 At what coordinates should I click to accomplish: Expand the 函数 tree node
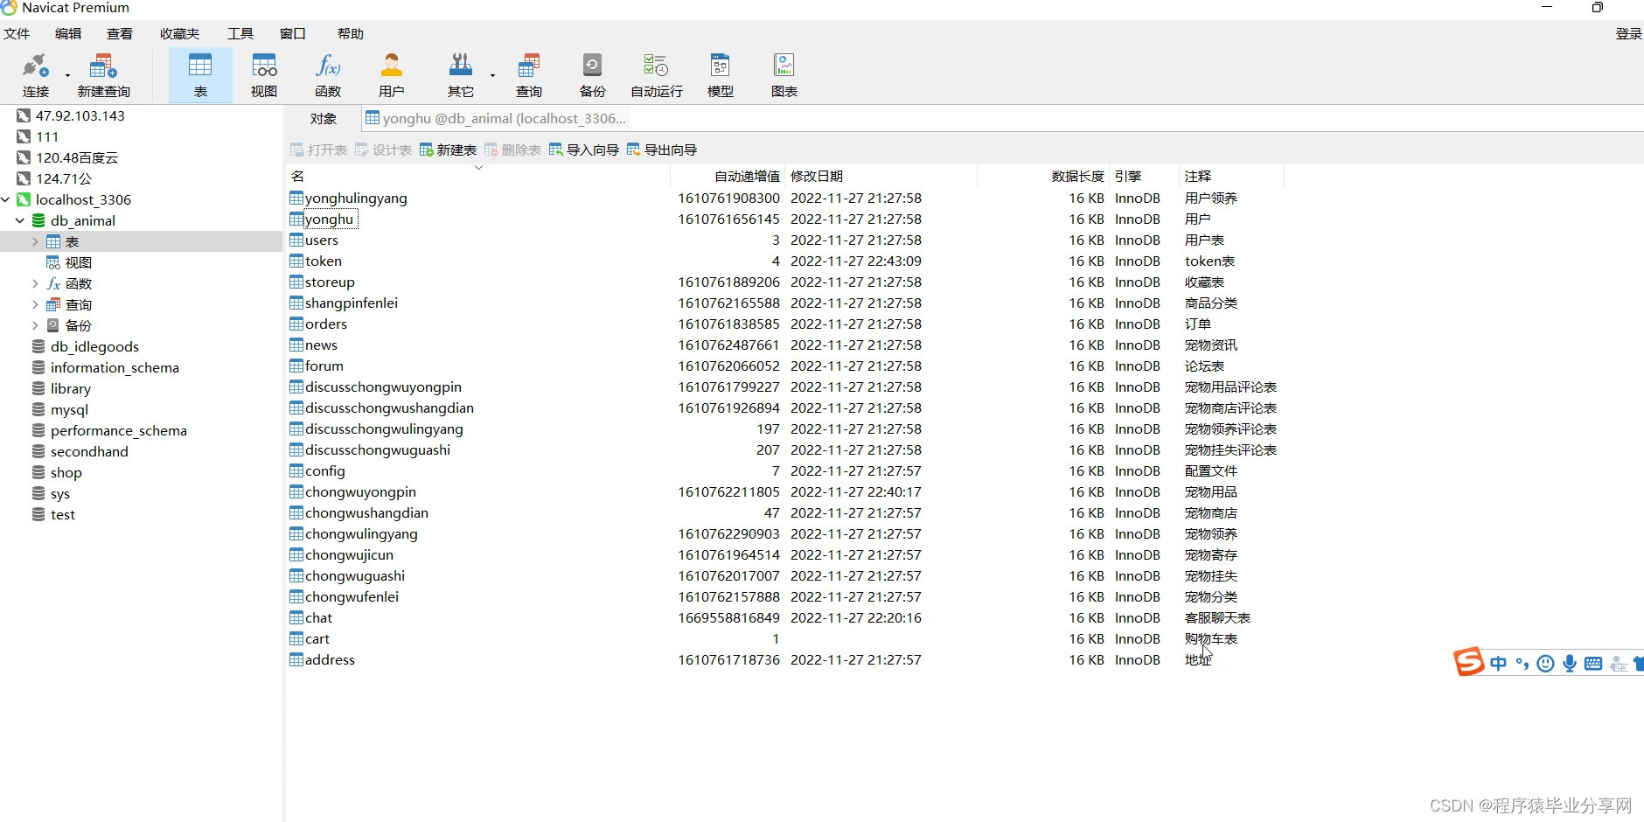click(35, 284)
